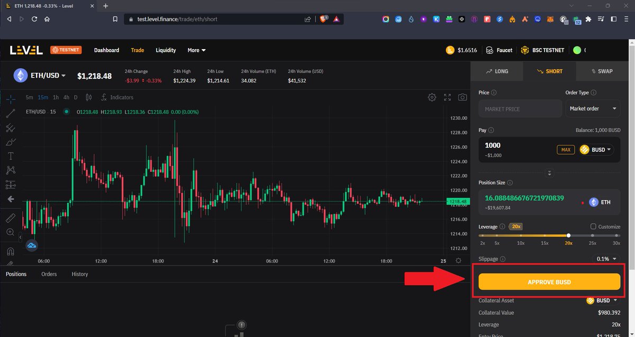
Task: Switch trading direction using the swap arrows
Action: (549, 173)
